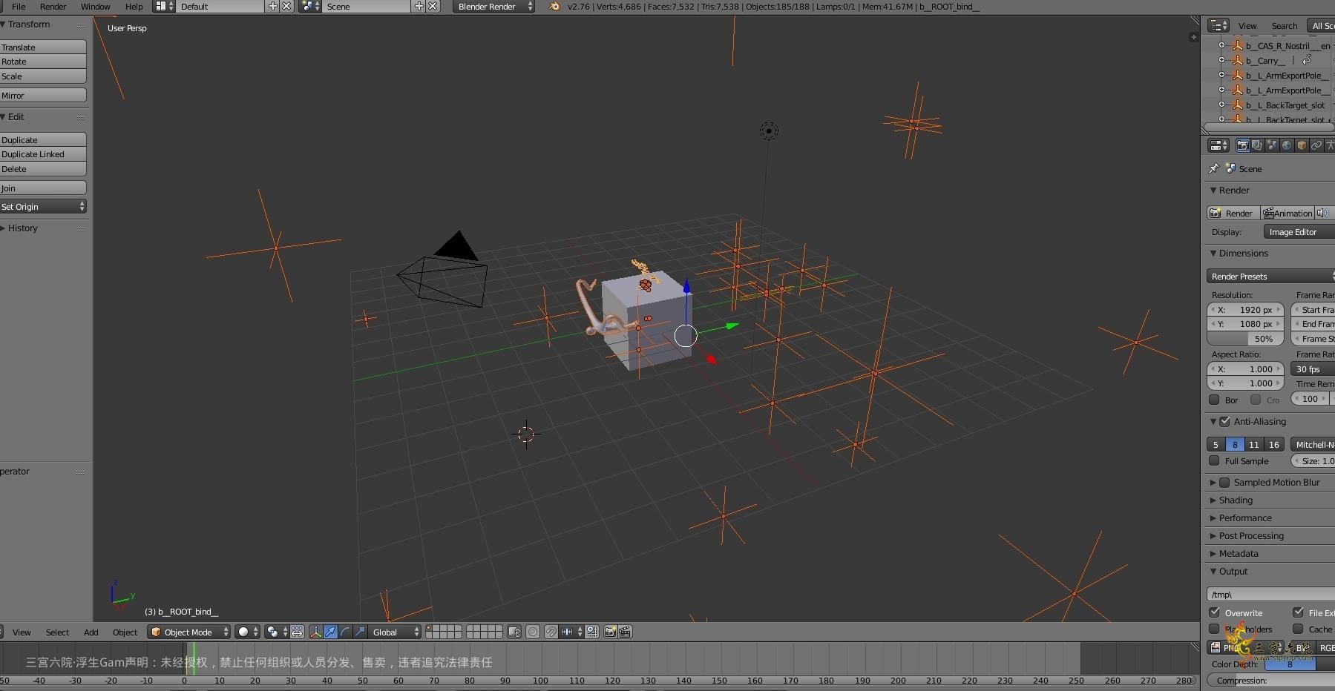This screenshot has width=1335, height=691.
Task: Toggle the File Extensions checkbox
Action: pos(1298,612)
